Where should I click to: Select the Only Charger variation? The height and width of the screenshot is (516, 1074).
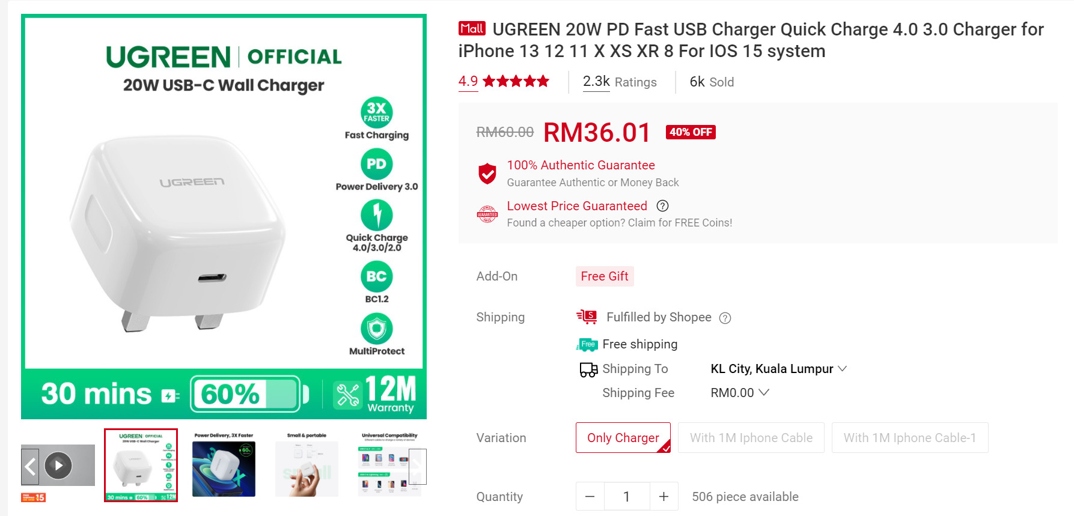tap(623, 437)
